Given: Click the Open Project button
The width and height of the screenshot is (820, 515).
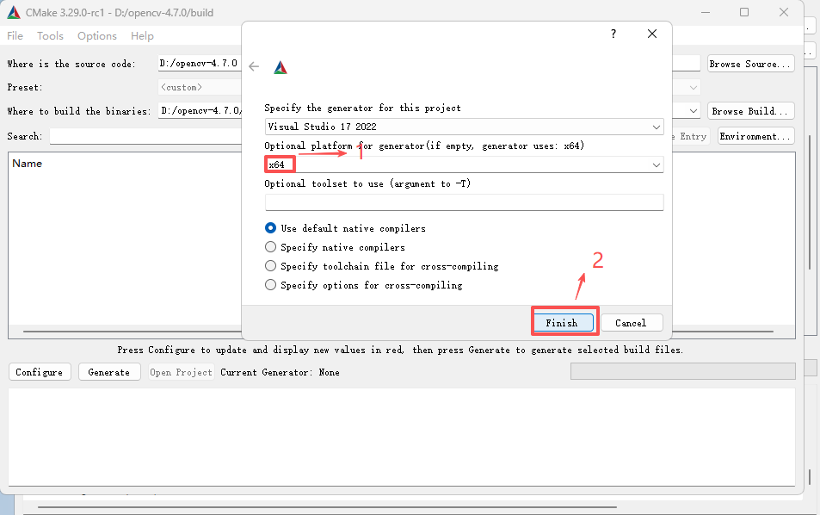Looking at the screenshot, I should 182,372.
